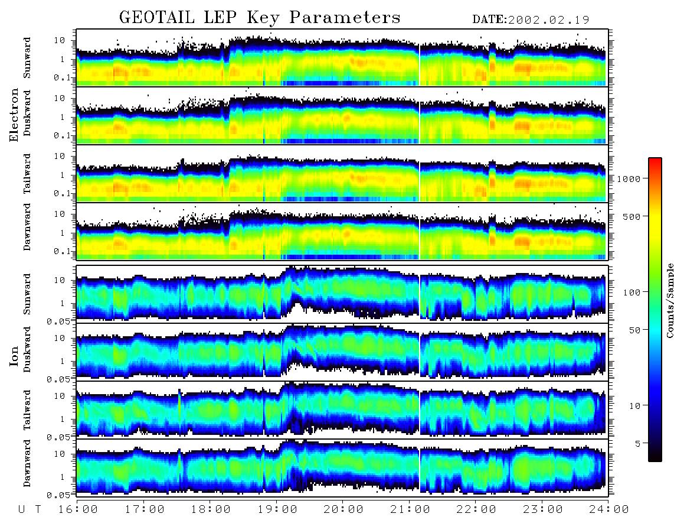This screenshot has width=674, height=520.
Task: Click the Electron Tailward spectrogram panel
Action: (342, 174)
